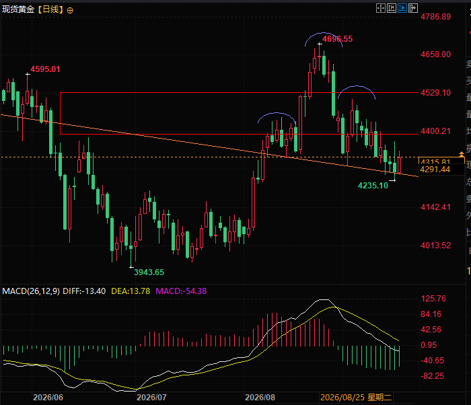Click the circled plus icon beside 日线
The width and height of the screenshot is (471, 405).
click(x=70, y=11)
